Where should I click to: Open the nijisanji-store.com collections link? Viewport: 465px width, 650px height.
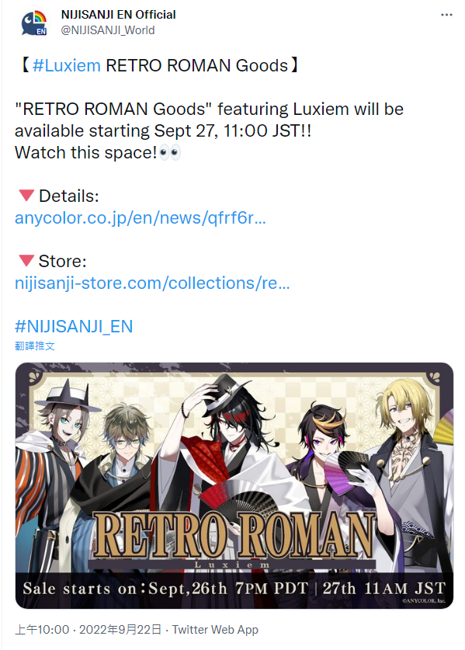(152, 283)
